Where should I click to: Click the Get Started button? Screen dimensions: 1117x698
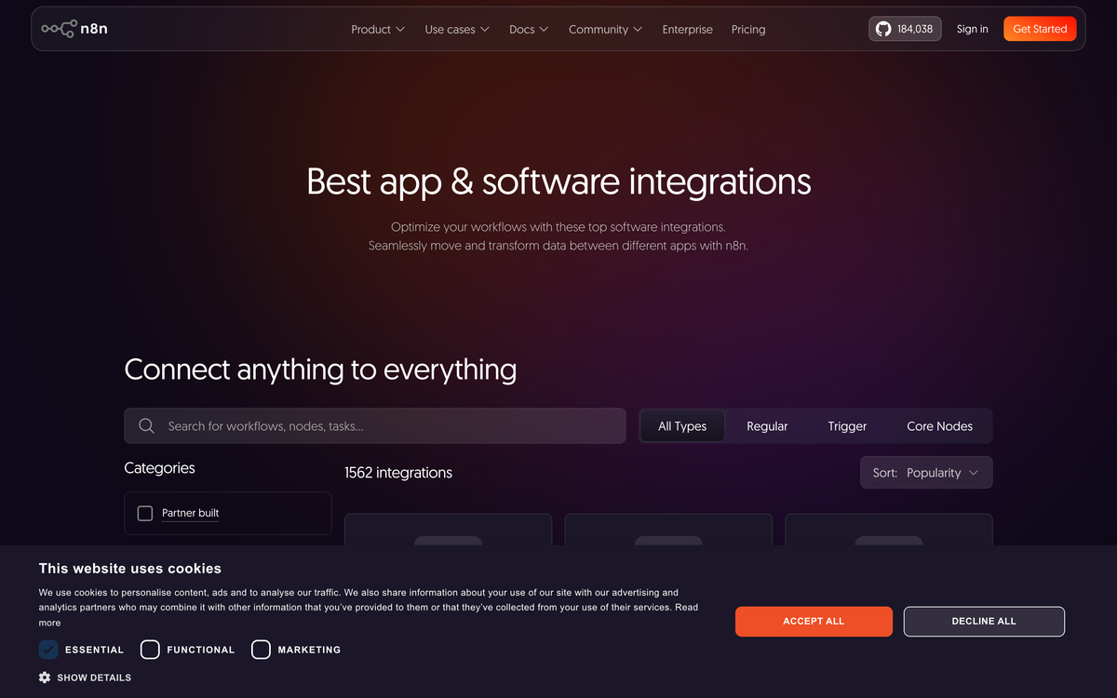point(1040,29)
